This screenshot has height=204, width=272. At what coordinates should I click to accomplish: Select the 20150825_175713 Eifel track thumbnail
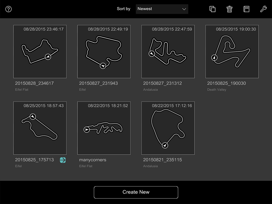point(40,128)
